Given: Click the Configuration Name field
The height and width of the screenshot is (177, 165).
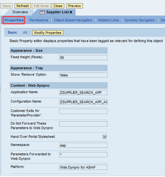Looking at the screenshot, I should point(83,102).
